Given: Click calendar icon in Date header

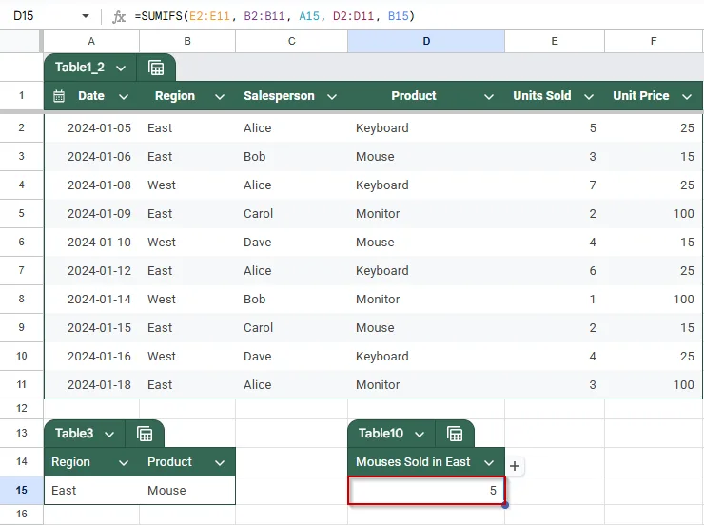Looking at the screenshot, I should tap(59, 96).
